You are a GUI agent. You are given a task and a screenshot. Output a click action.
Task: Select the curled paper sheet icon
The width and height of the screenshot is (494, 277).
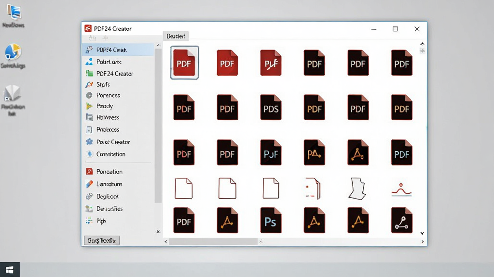pyautogui.click(x=357, y=189)
